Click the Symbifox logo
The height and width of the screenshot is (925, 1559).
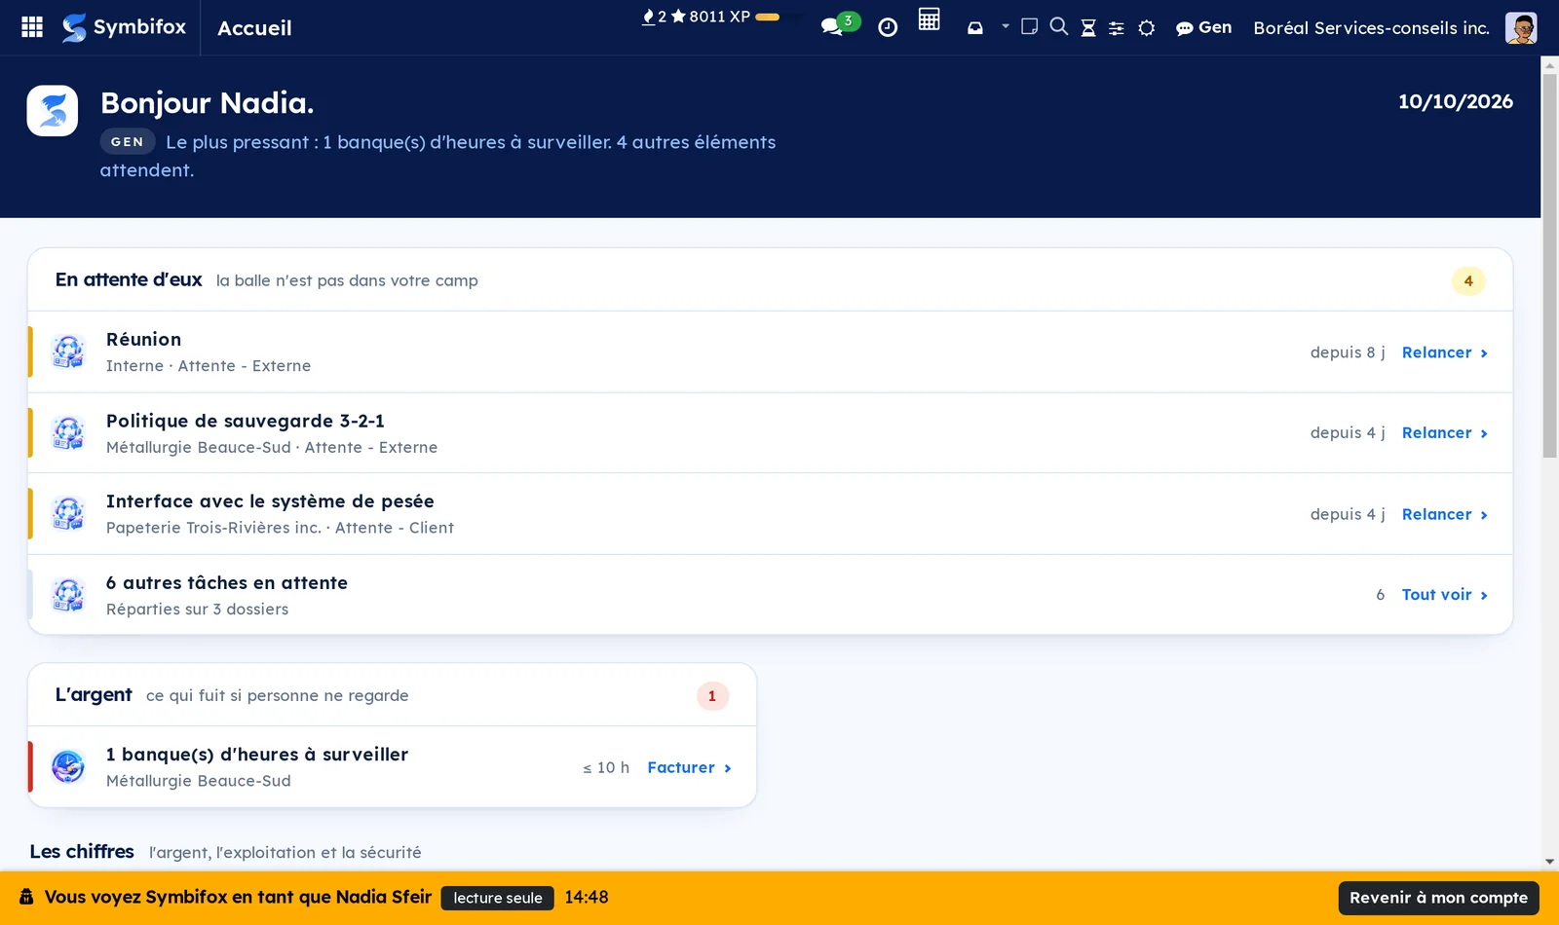tap(124, 27)
